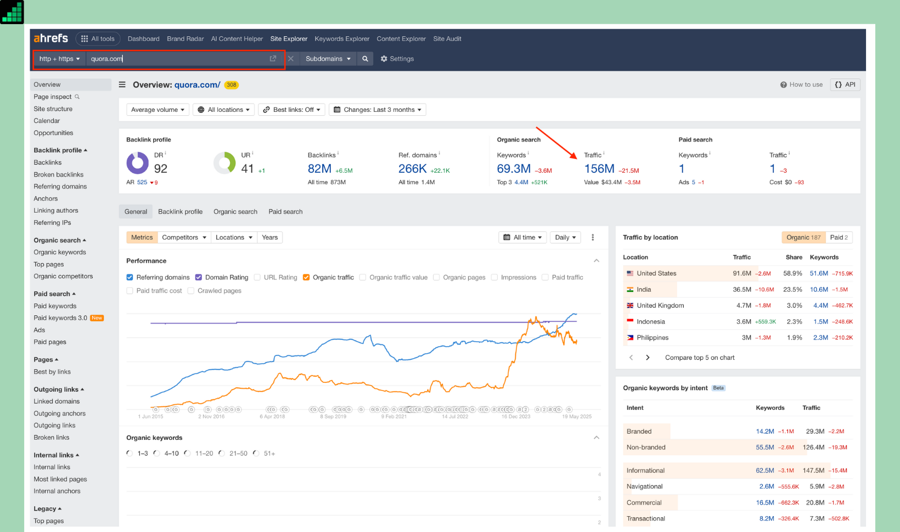900x532 pixels.
Task: Open Brand Radar in top menu
Action: click(185, 39)
